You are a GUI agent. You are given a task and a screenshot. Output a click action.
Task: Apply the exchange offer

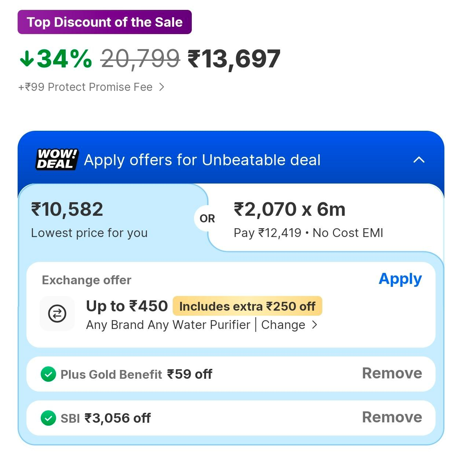[x=400, y=279]
